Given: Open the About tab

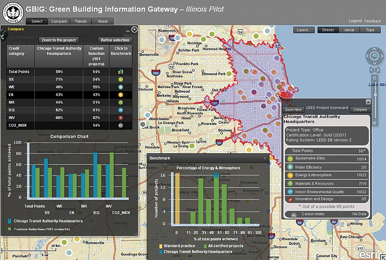Looking at the screenshot, I should click(x=103, y=21).
